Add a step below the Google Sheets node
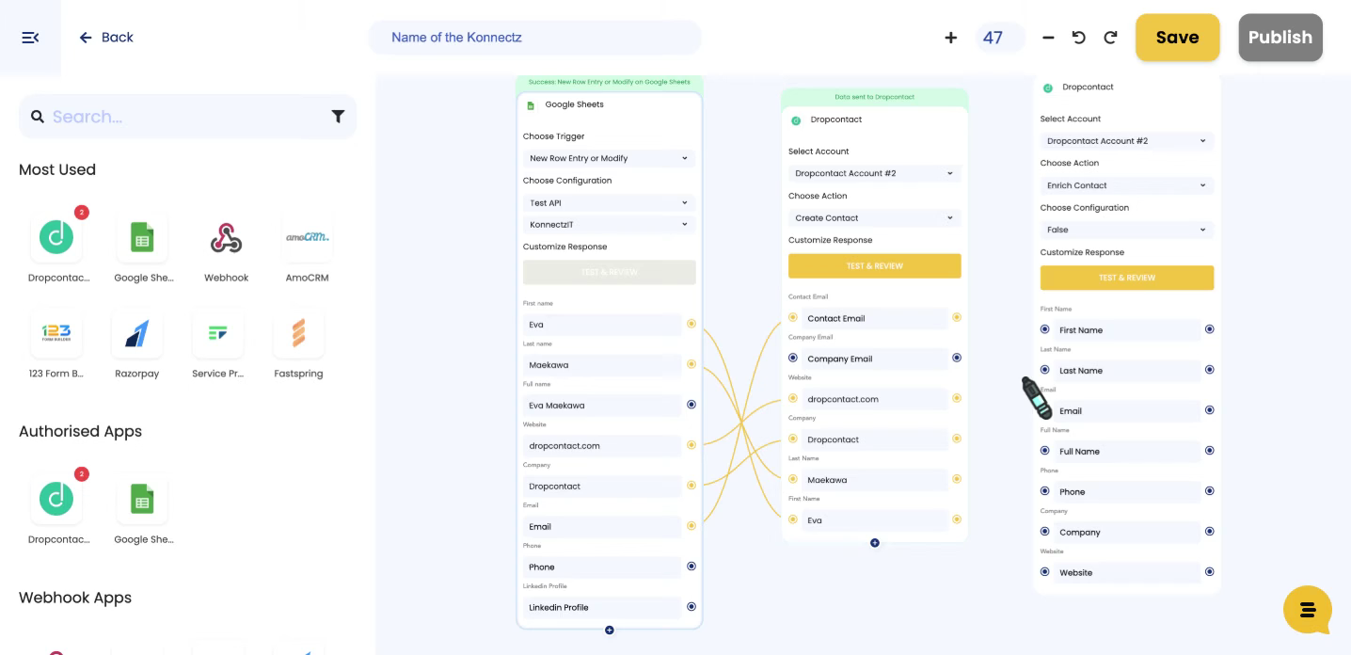The image size is (1351, 655). [x=609, y=631]
